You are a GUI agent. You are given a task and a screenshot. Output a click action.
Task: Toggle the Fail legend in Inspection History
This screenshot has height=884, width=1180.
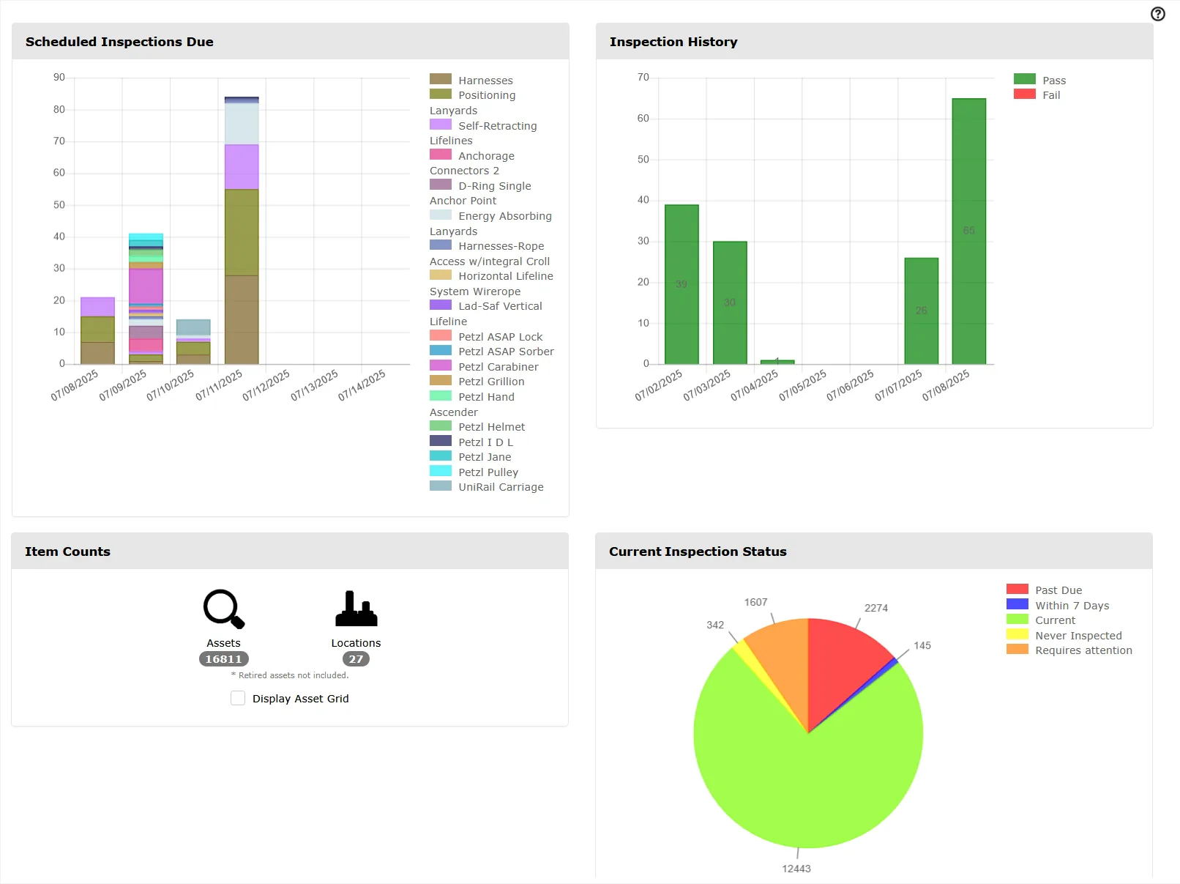click(1037, 94)
